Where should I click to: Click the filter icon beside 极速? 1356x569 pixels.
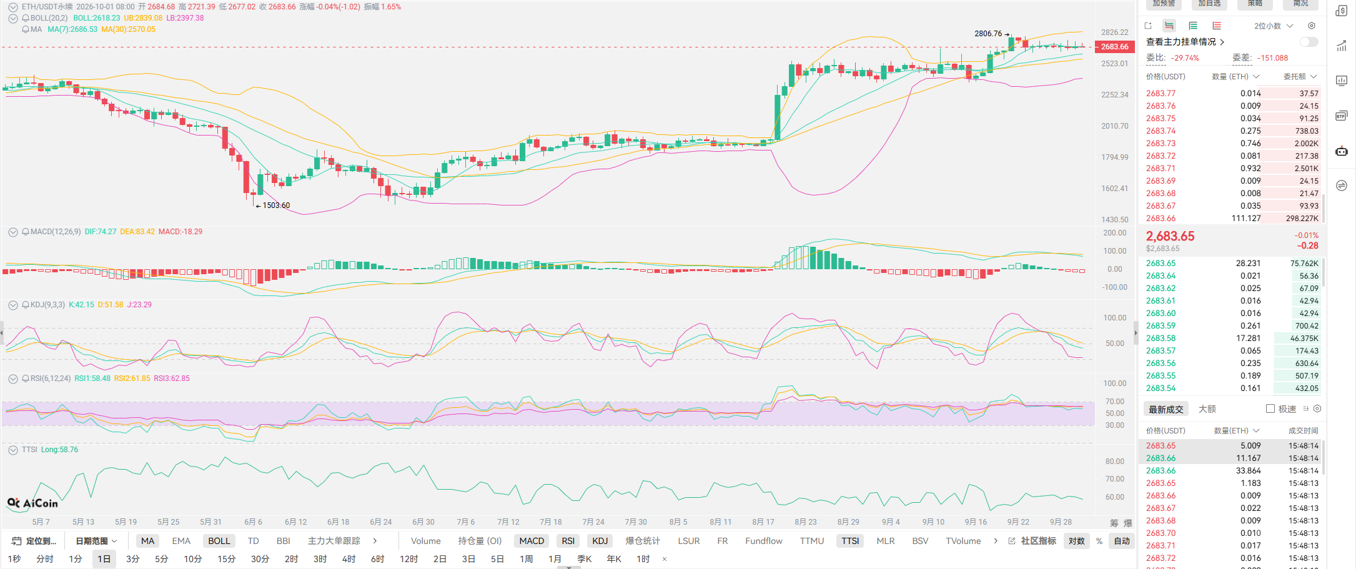pos(1306,408)
